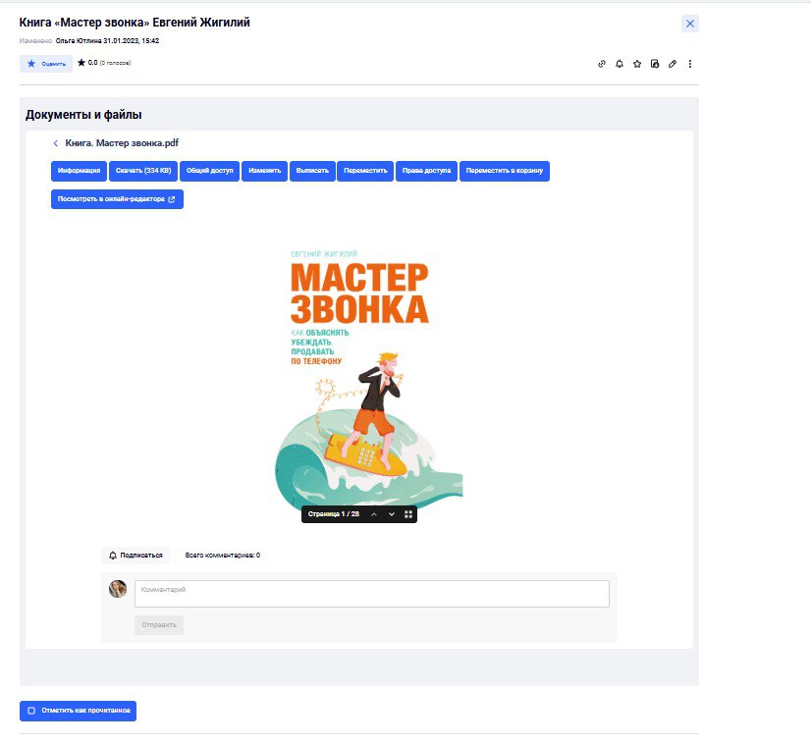The width and height of the screenshot is (811, 744).
Task: Open Права доступа settings
Action: pyautogui.click(x=427, y=171)
